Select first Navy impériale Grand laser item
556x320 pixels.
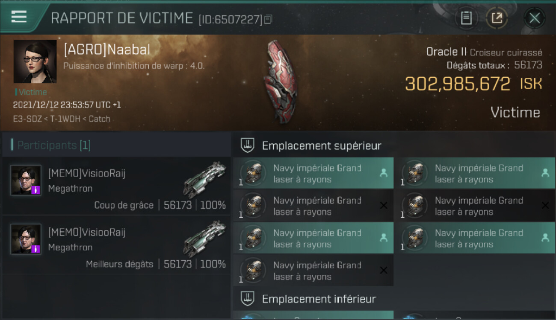coord(313,173)
